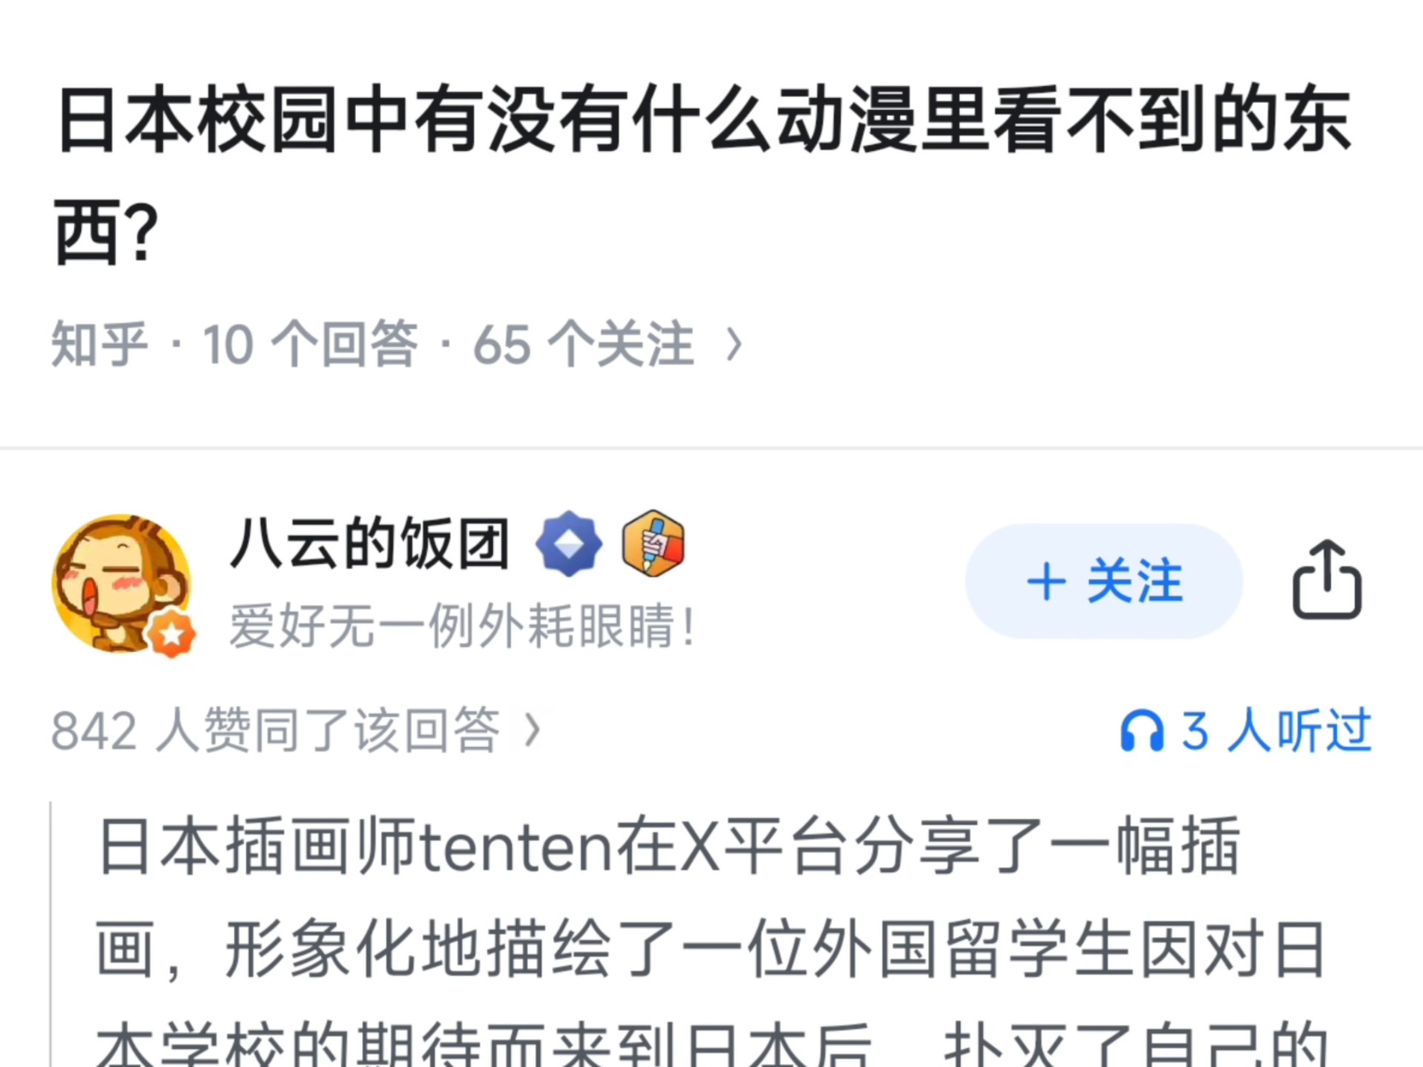Expand upvoter list chevron after 842 人赞同
This screenshot has width=1423, height=1067.
click(x=532, y=731)
